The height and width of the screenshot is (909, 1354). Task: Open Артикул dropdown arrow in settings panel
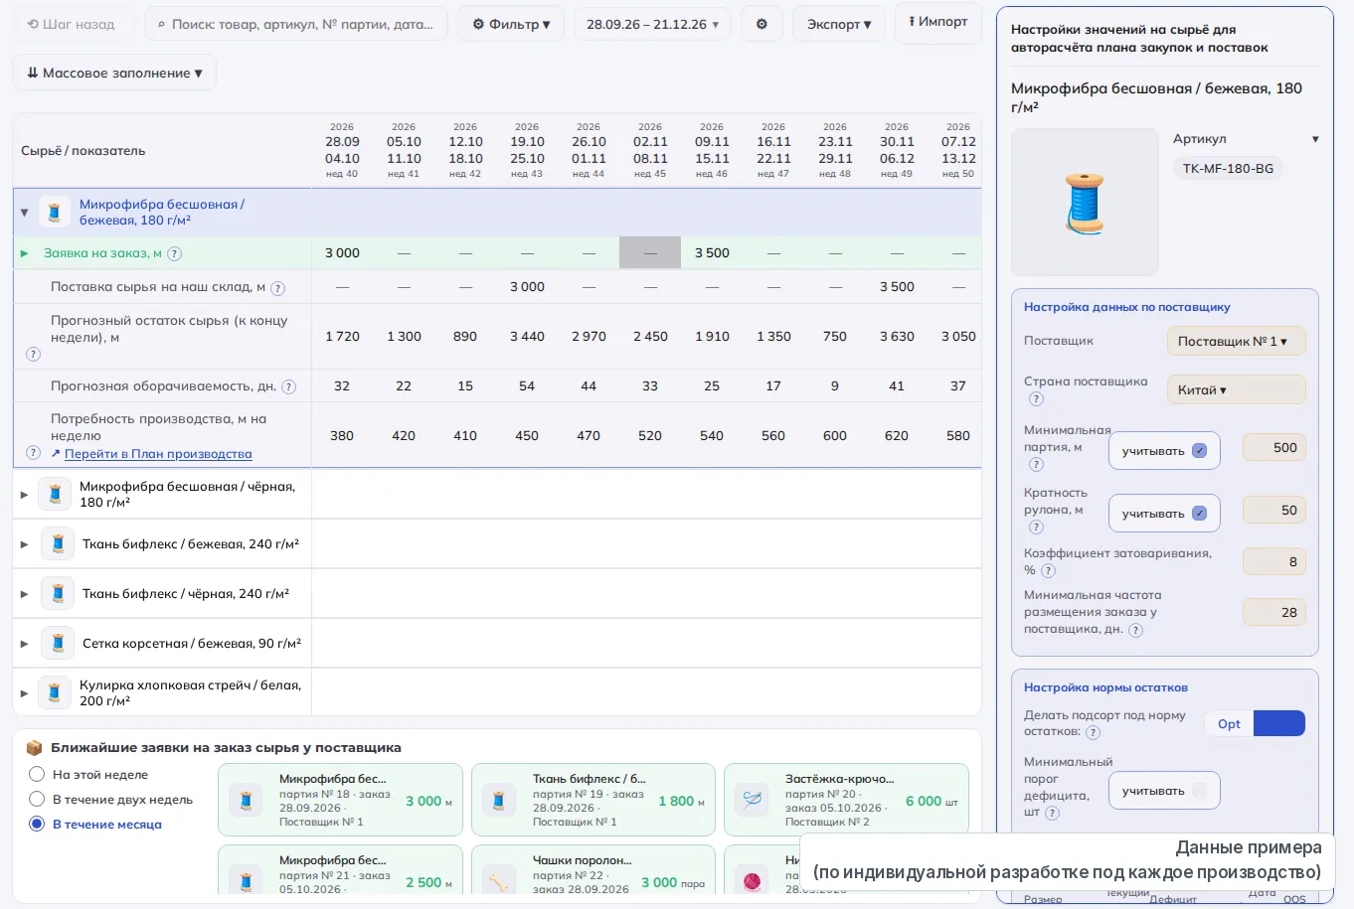point(1315,139)
